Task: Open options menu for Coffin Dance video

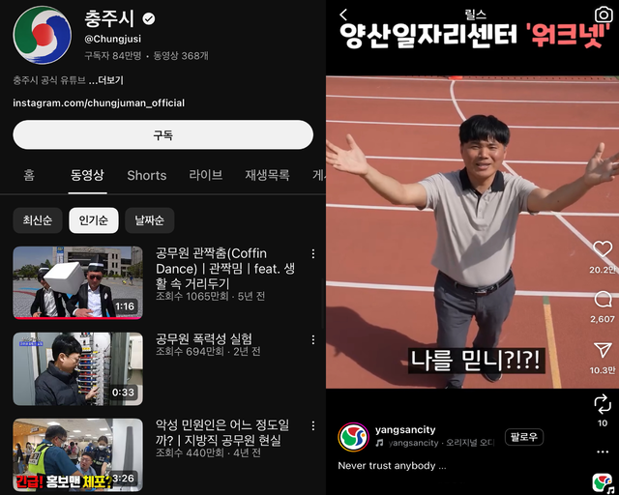Action: 312,253
